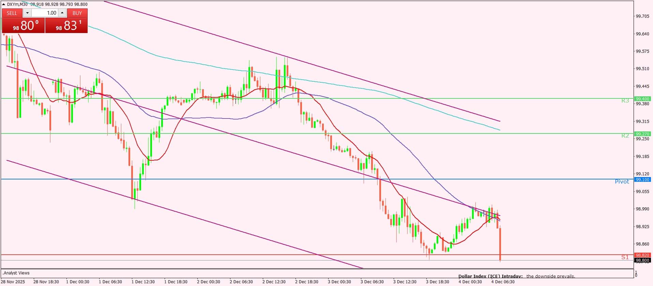Image resolution: width=653 pixels, height=286 pixels.
Task: Click the 3 Dec 18:30 time label
Action: coord(438,282)
